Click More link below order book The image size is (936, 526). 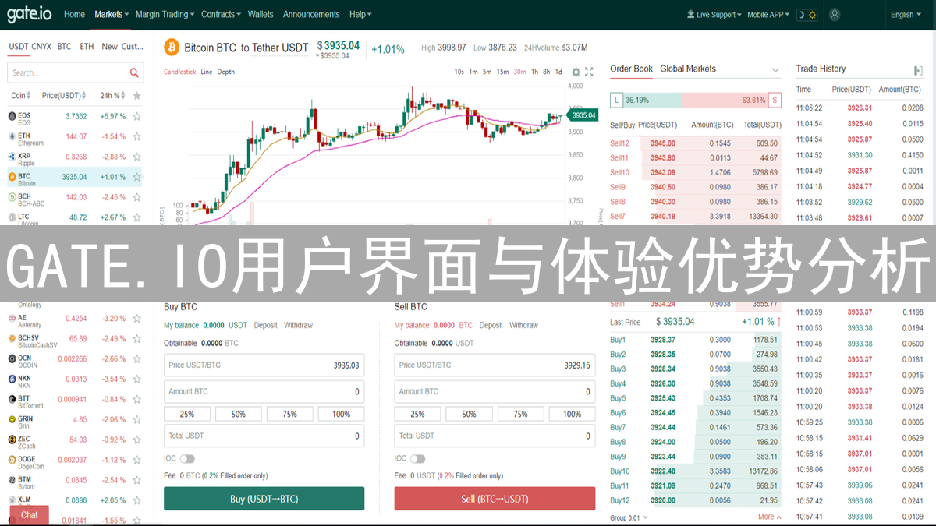point(770,517)
